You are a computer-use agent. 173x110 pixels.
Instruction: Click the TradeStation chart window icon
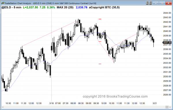pos(3,3)
